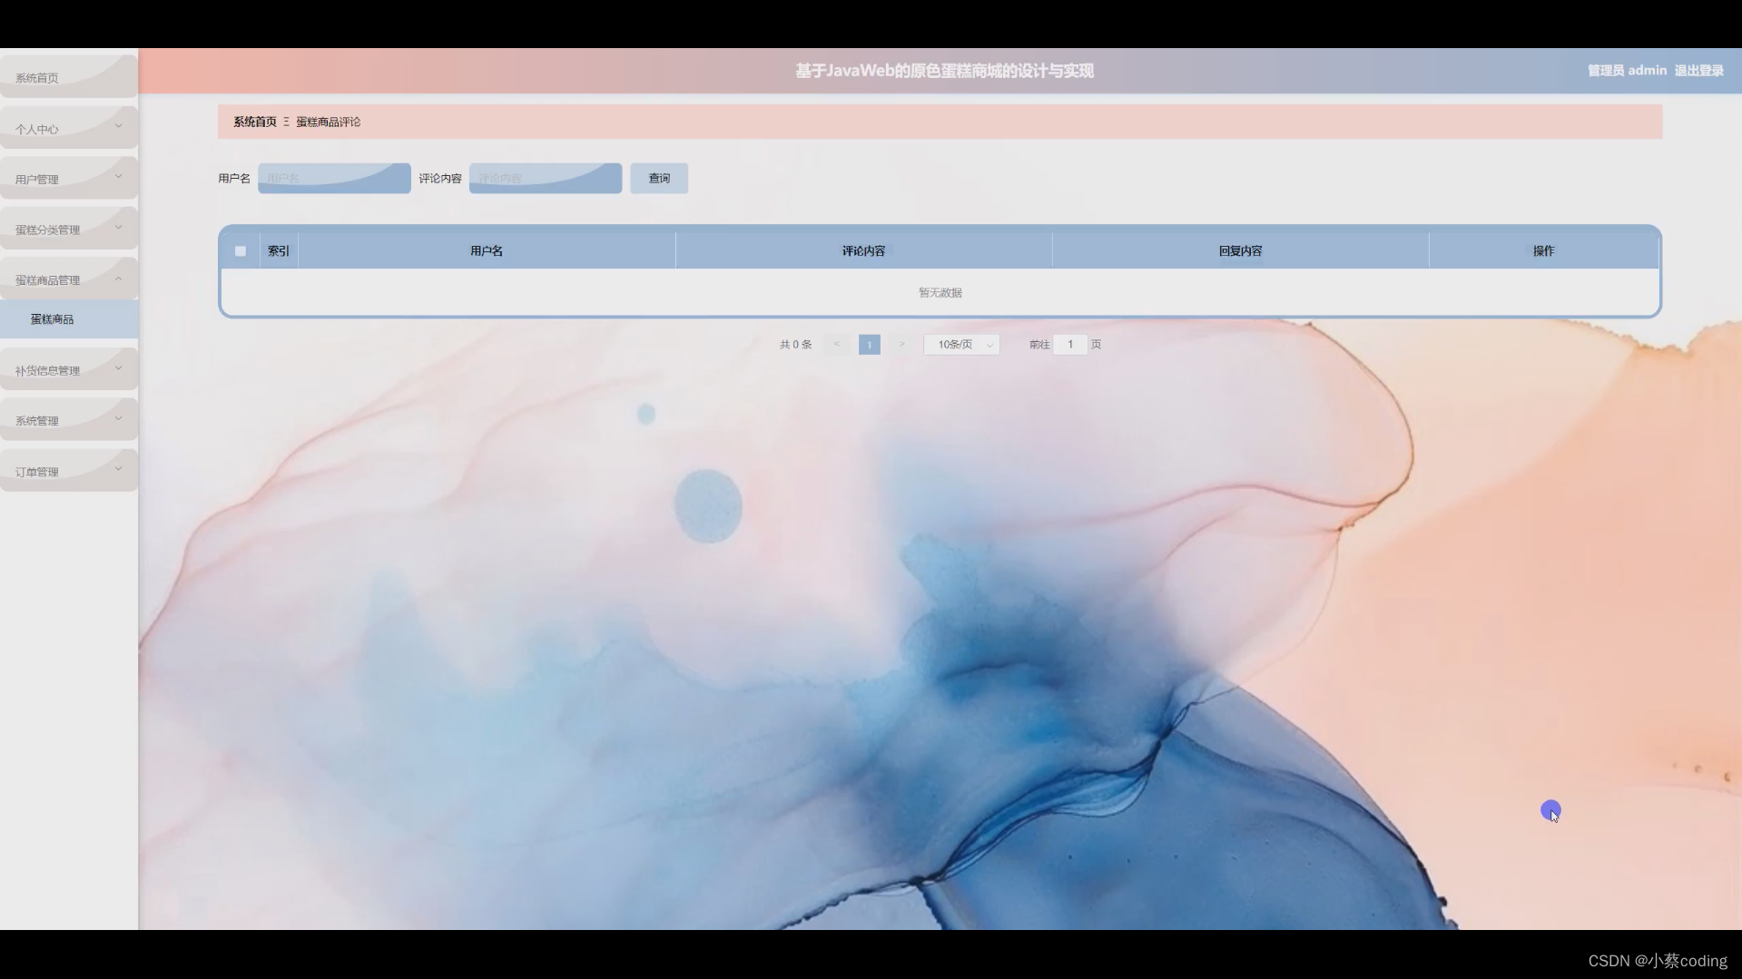Click the 共 0 条 total count text
The image size is (1742, 979).
pos(795,344)
